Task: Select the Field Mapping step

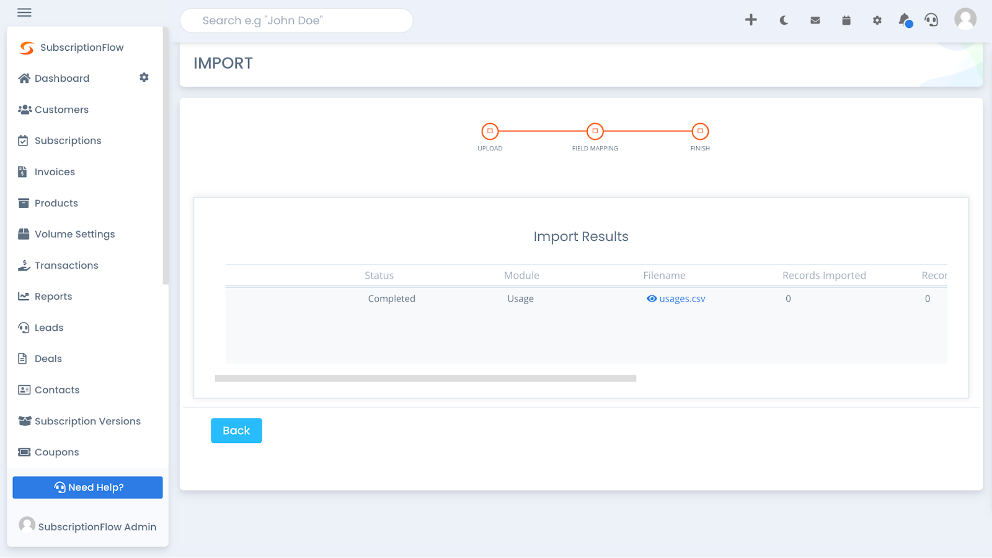Action: point(595,131)
